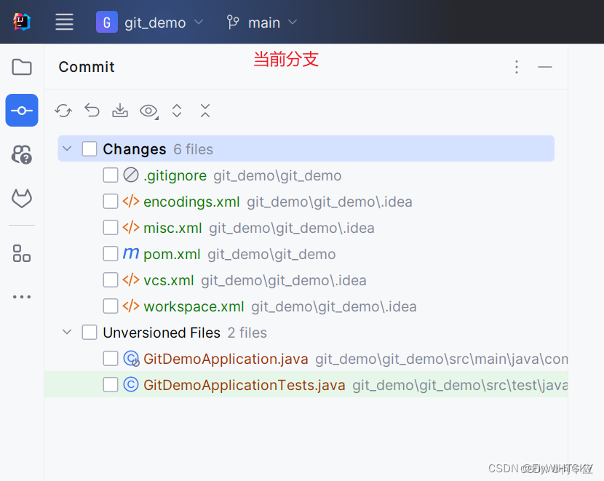Click the G project avatar icon
The height and width of the screenshot is (481, 604).
tap(107, 22)
